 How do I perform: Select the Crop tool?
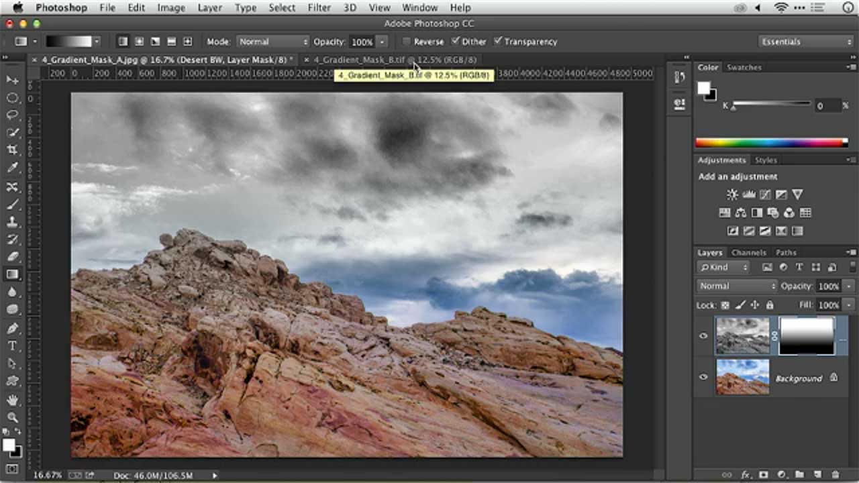click(x=12, y=150)
